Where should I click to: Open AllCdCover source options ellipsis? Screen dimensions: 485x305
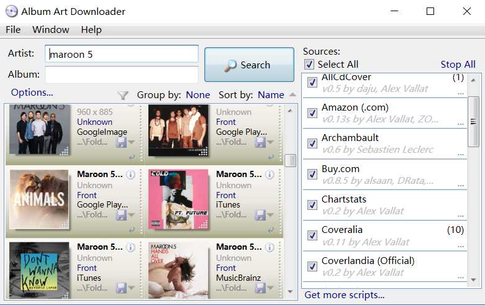tap(461, 93)
